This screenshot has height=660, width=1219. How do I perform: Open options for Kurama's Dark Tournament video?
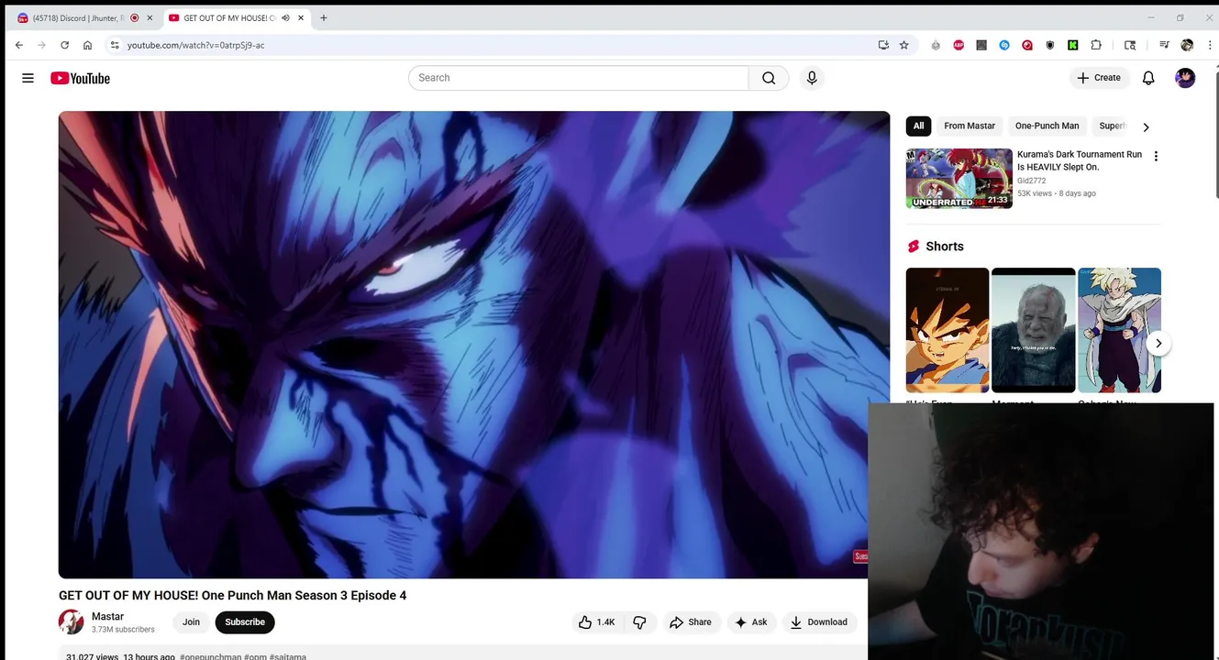coord(1156,156)
